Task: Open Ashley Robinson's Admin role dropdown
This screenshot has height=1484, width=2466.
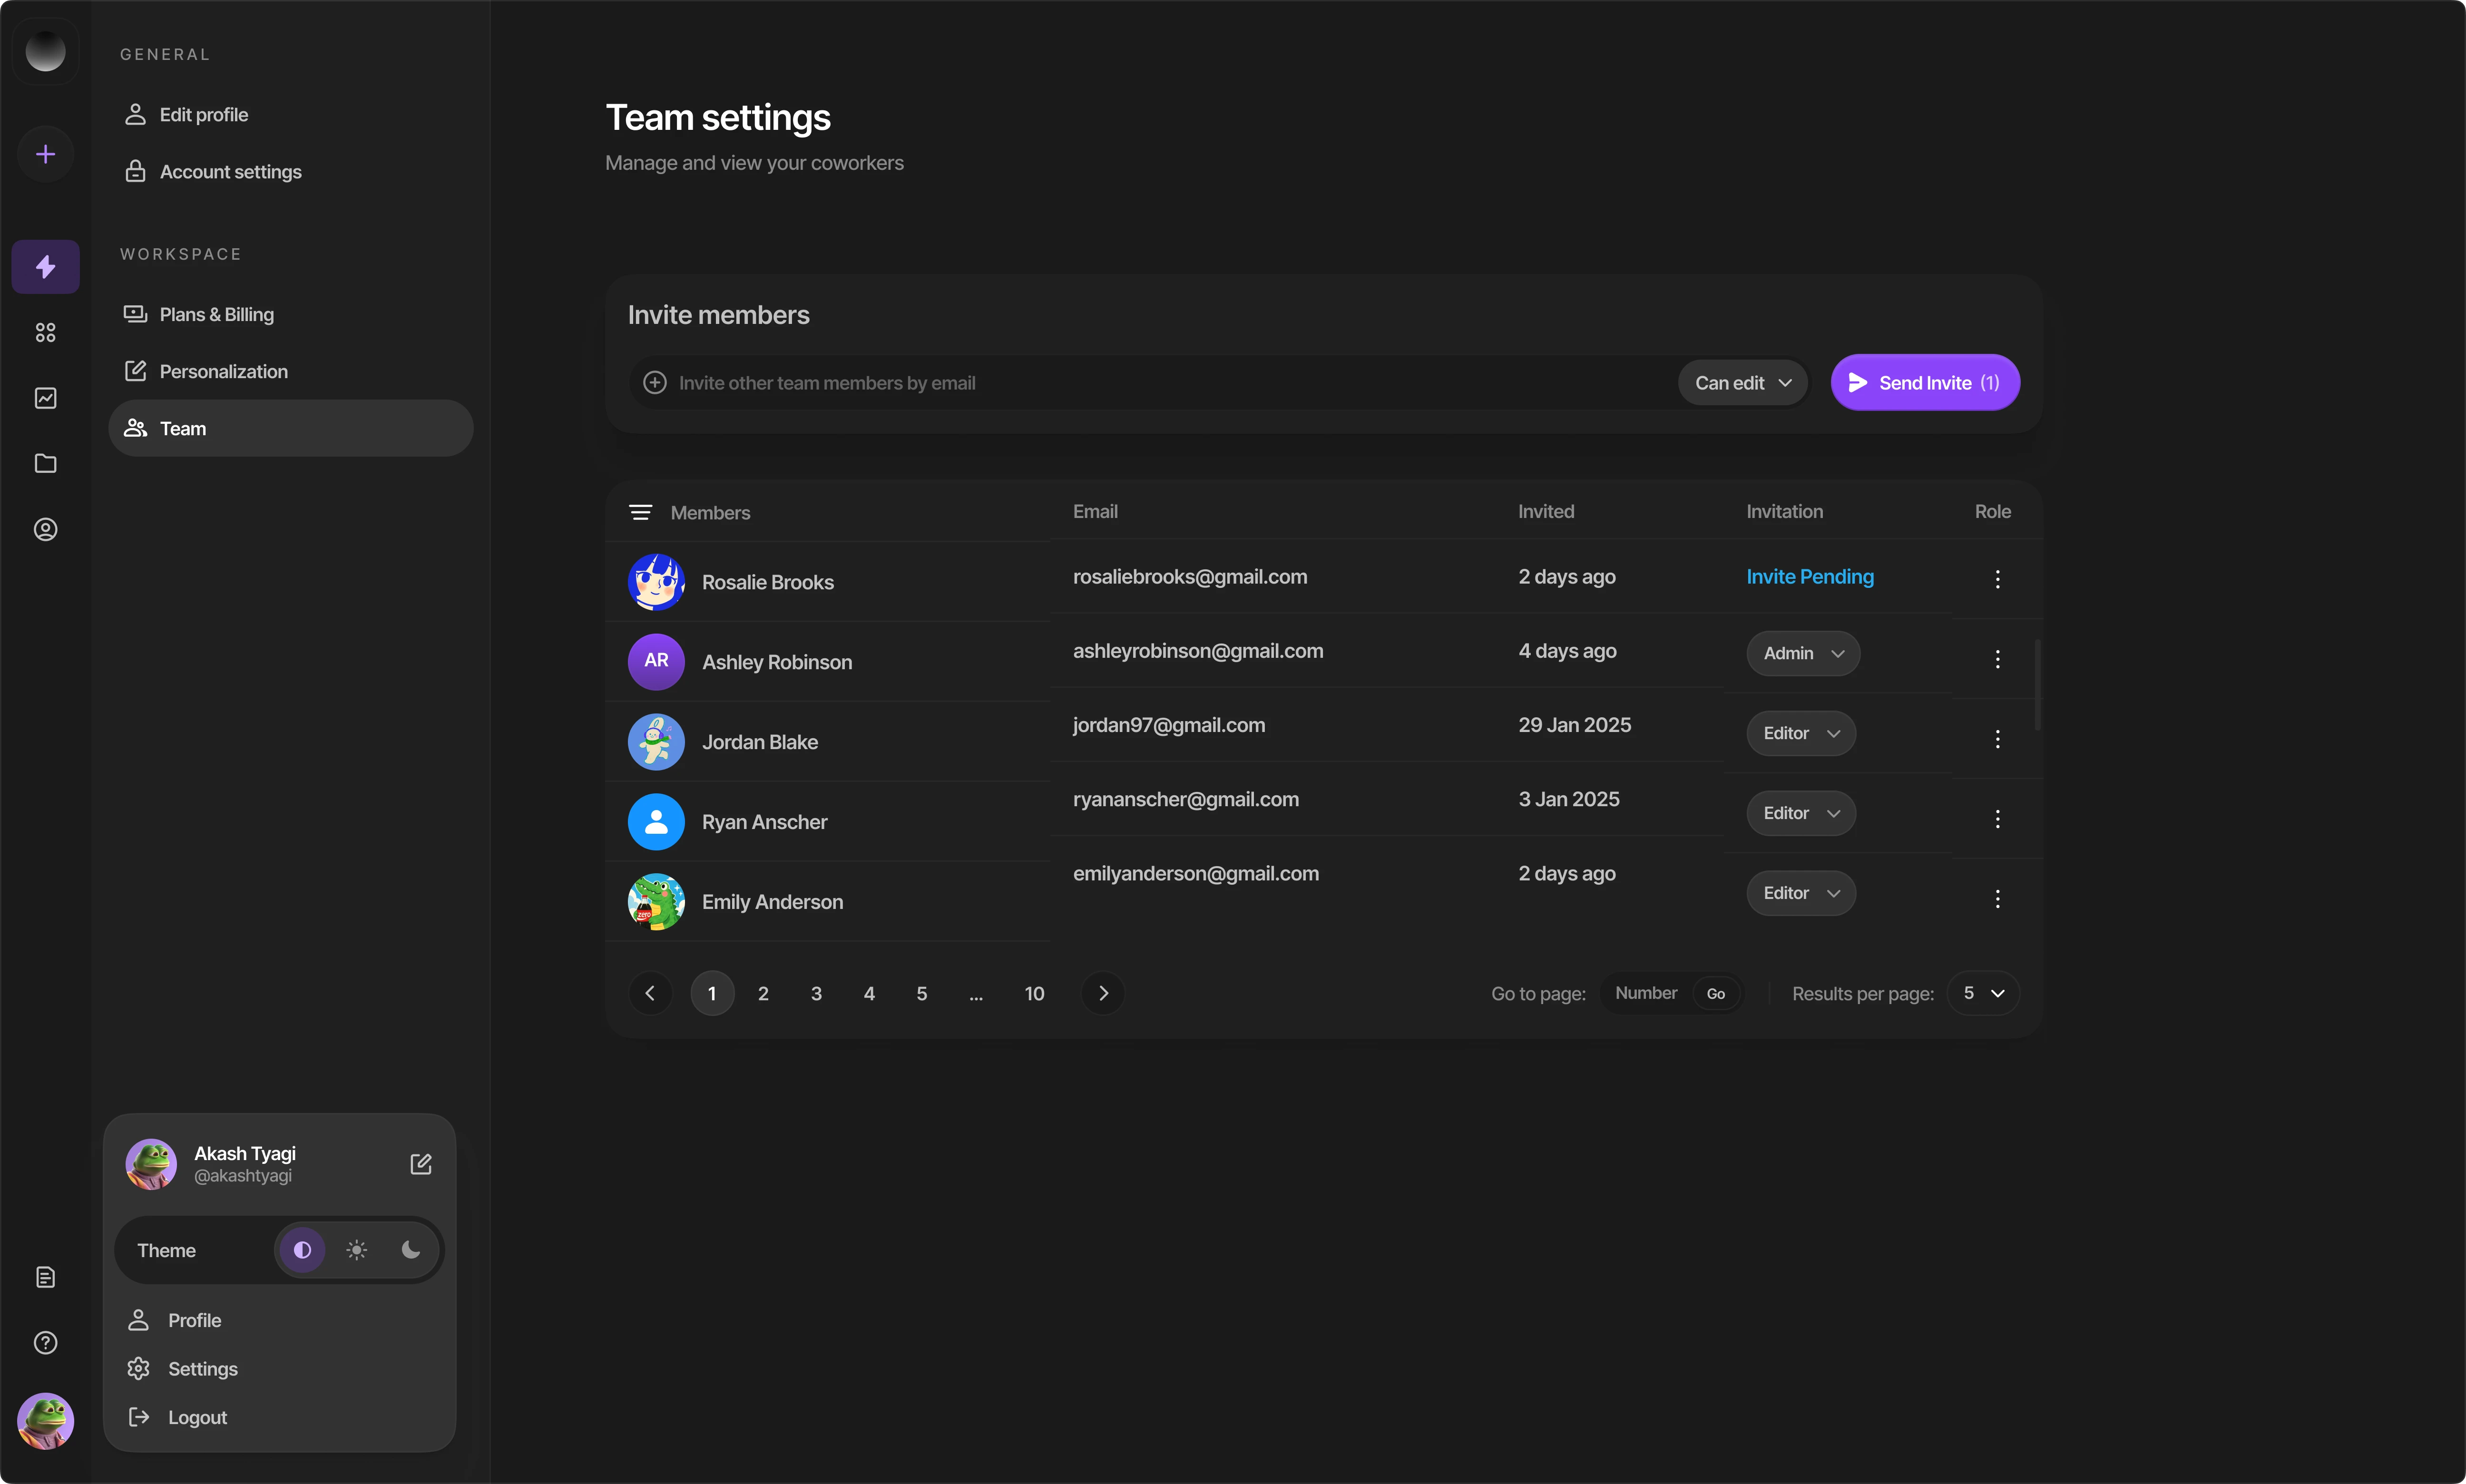Action: [x=1802, y=653]
